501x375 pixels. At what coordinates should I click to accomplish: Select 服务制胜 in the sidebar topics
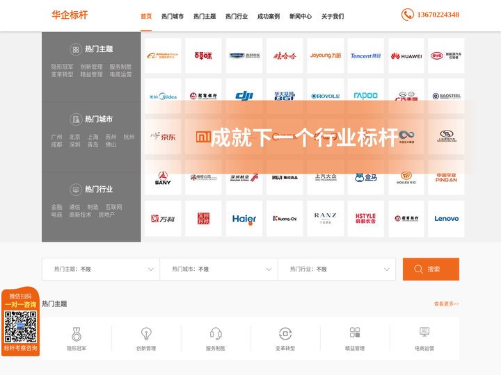[x=120, y=67]
